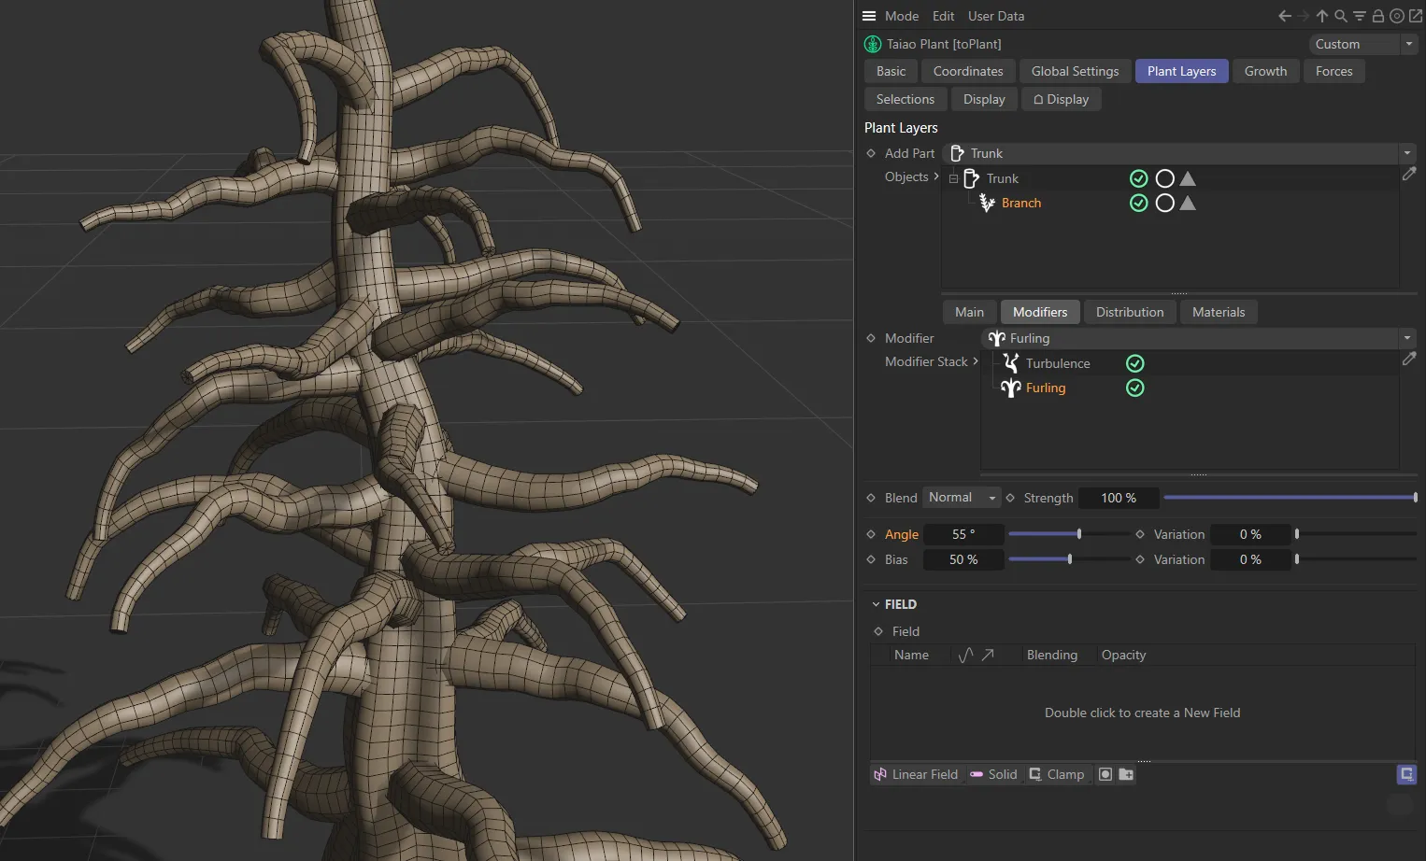Open the Blend mode dropdown showing Normal
1426x861 pixels.
click(961, 498)
